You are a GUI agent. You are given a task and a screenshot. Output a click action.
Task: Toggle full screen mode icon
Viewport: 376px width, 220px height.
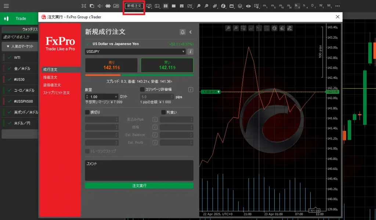pyautogui.click(x=84, y=6)
